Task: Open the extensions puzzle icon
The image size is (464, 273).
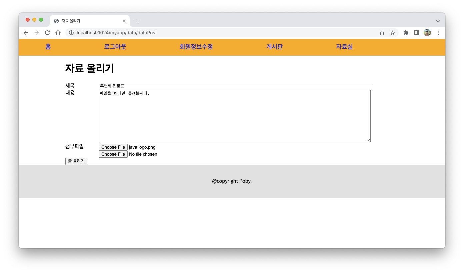Action: coord(406,33)
